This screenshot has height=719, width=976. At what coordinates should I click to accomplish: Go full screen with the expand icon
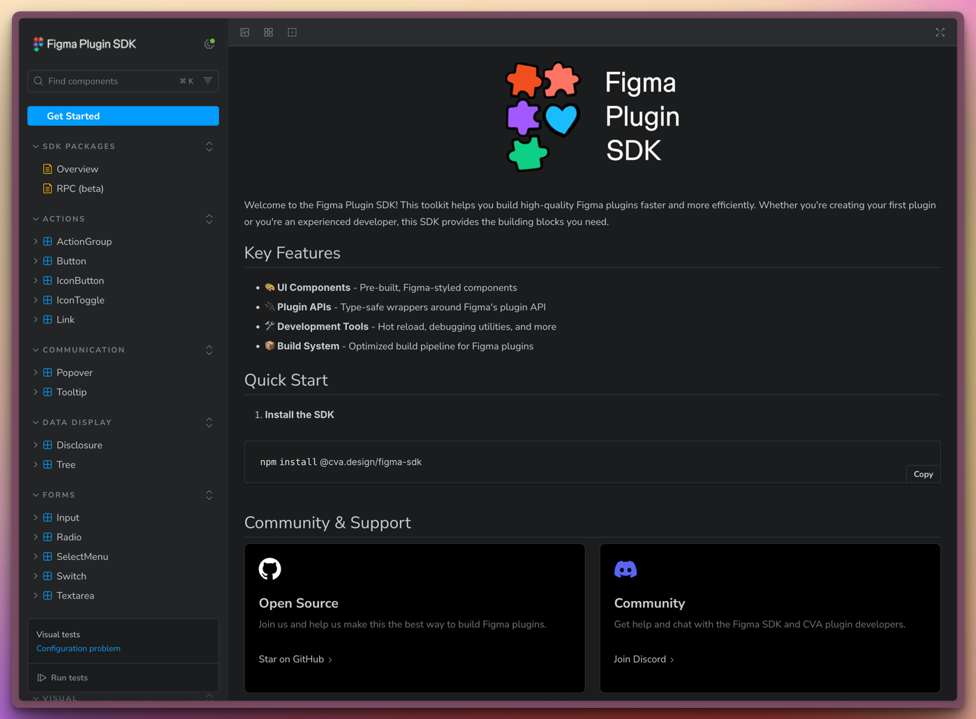click(x=940, y=32)
